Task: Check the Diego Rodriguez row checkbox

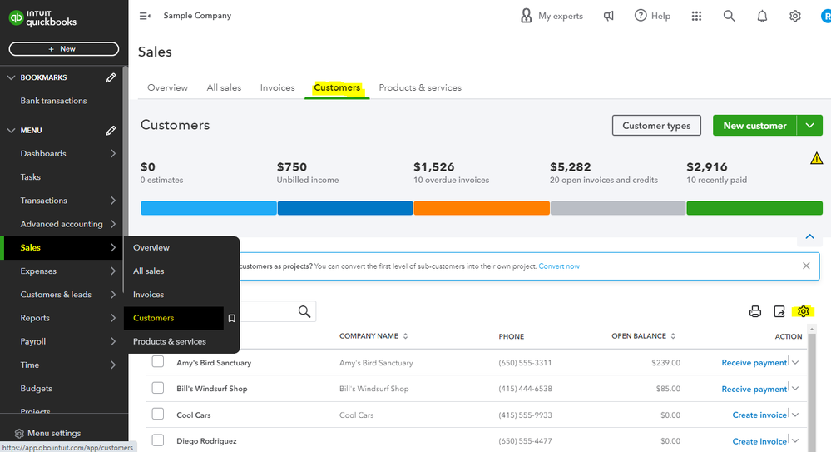Action: (158, 440)
